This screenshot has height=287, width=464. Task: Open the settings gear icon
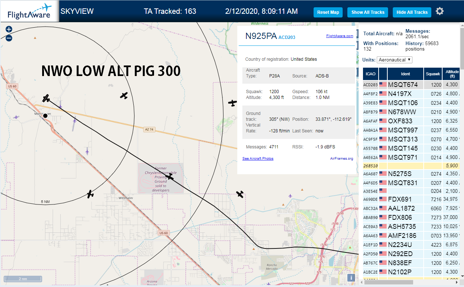tap(440, 11)
